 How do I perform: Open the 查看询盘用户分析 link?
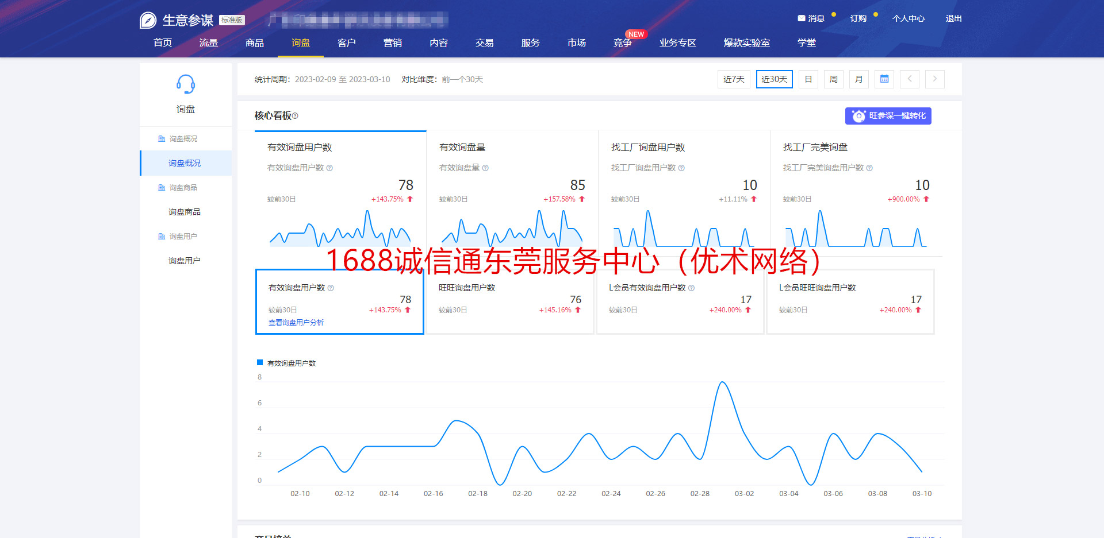(x=296, y=323)
